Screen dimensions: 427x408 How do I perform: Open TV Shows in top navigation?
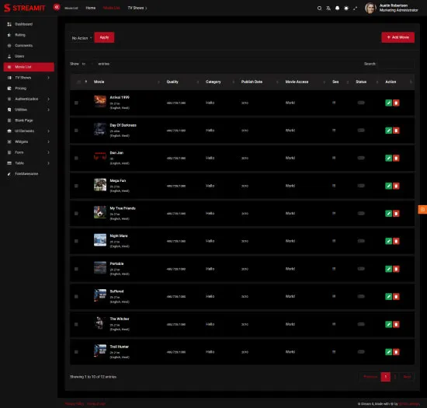(x=137, y=8)
